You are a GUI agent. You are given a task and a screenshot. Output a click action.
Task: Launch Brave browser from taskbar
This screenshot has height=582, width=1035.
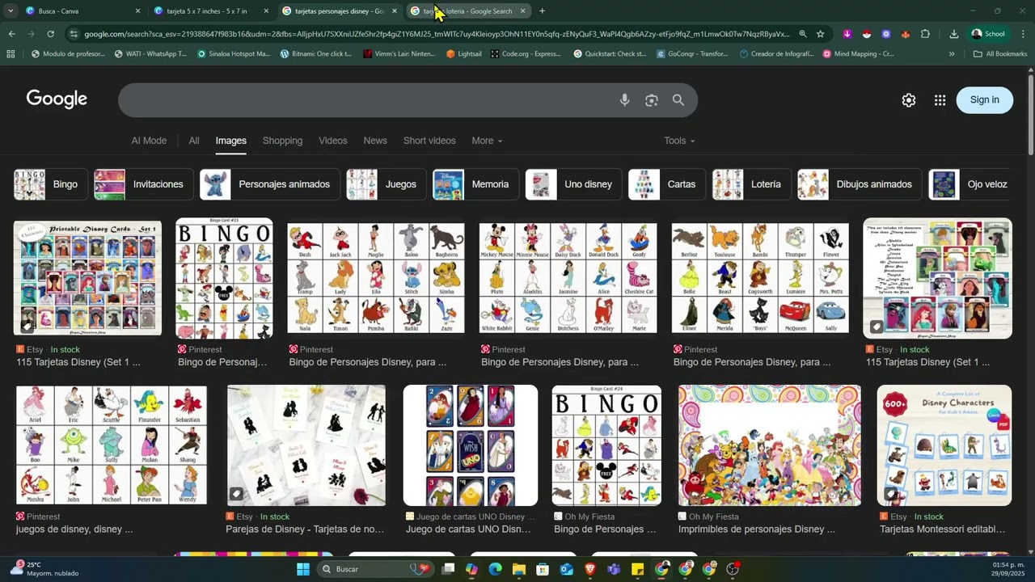589,569
